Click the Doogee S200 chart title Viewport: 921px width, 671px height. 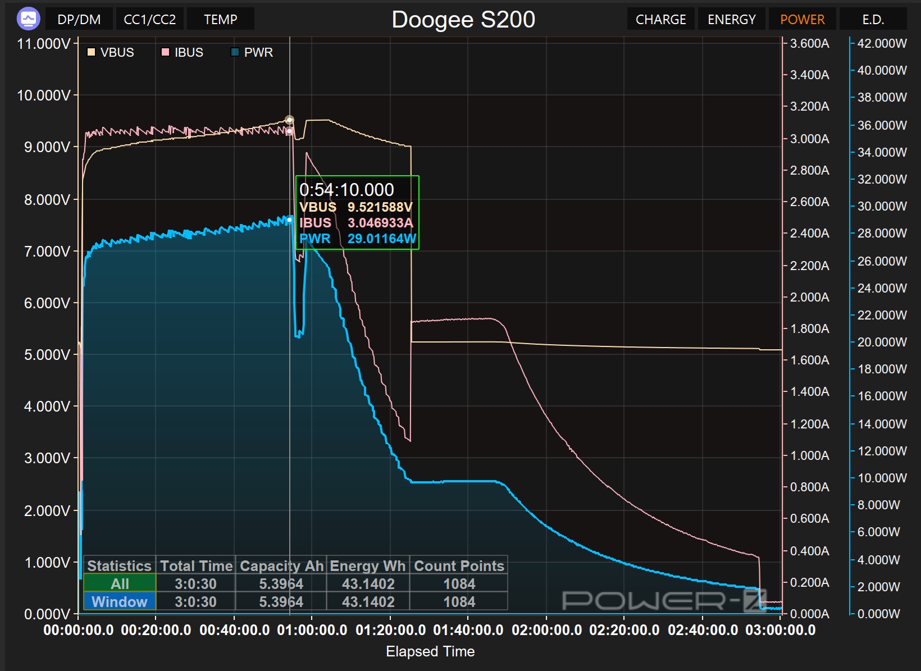pyautogui.click(x=463, y=20)
